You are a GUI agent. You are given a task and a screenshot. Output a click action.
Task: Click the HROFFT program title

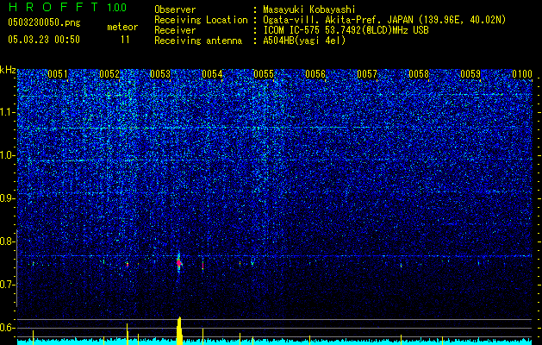pos(53,7)
